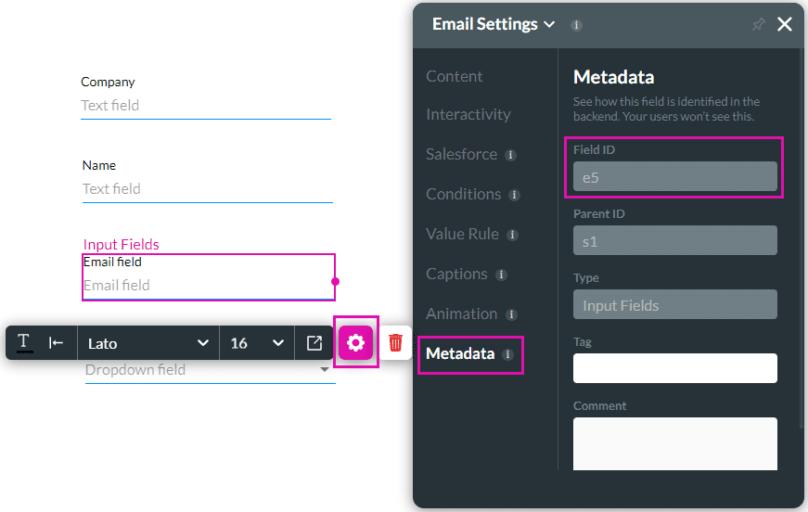This screenshot has width=808, height=512.
Task: Go to the Value Rule tab
Action: [x=462, y=234]
